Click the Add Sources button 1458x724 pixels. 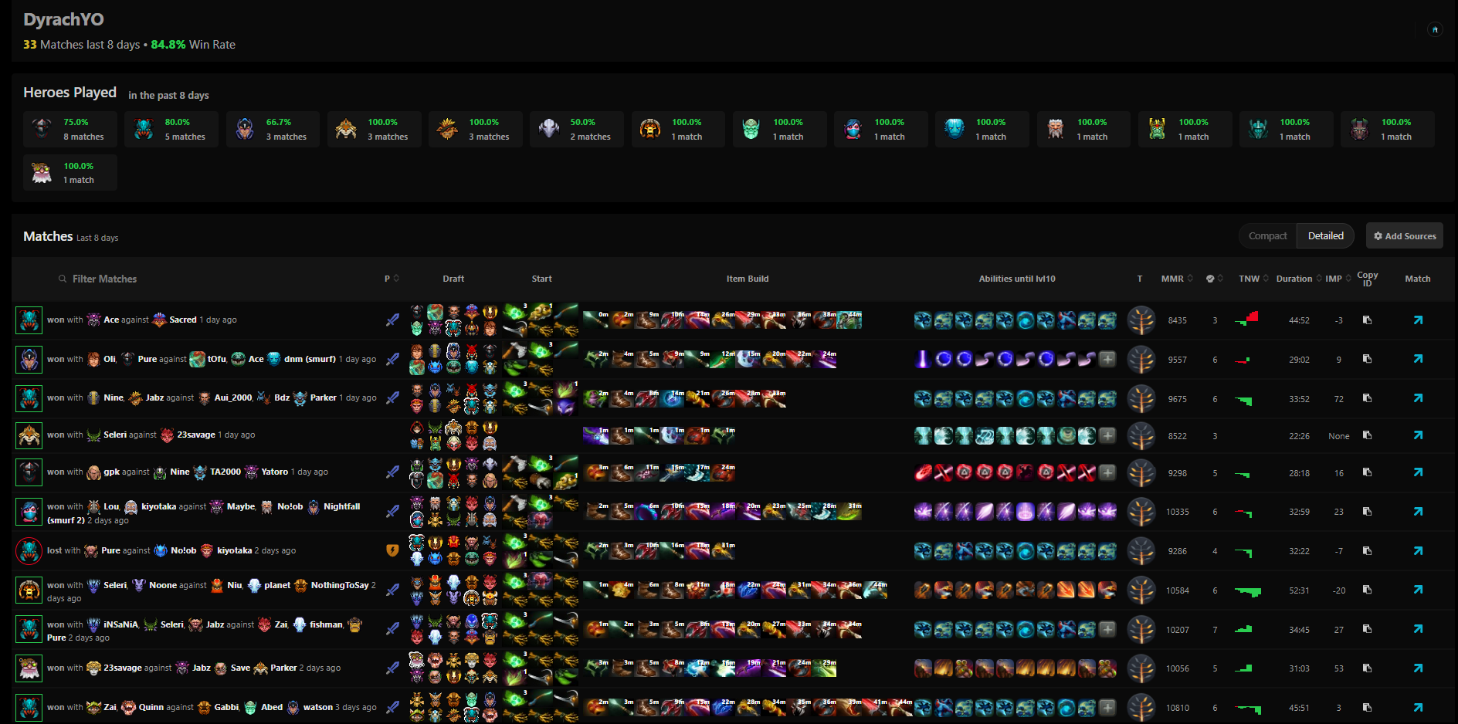[1404, 236]
